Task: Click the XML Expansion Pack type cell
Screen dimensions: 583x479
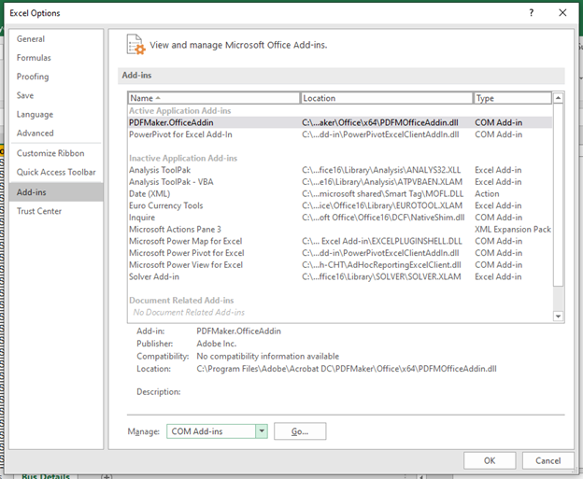Action: click(x=513, y=230)
